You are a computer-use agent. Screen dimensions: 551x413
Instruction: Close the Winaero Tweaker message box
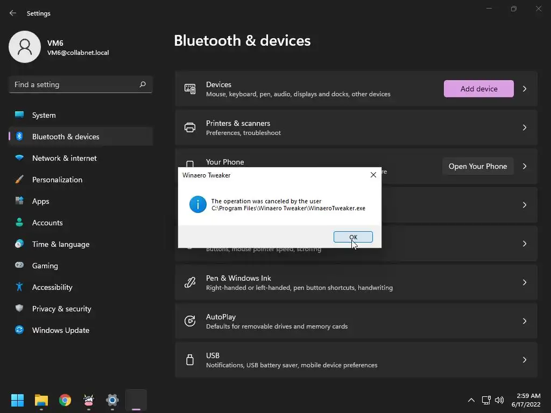coord(373,175)
